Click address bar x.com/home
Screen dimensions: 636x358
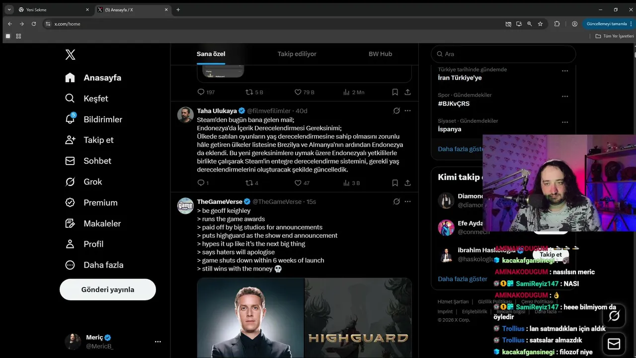pyautogui.click(x=67, y=24)
